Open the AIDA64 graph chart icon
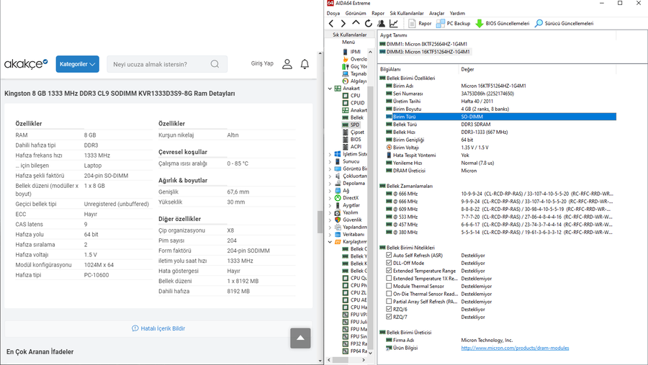 [394, 24]
